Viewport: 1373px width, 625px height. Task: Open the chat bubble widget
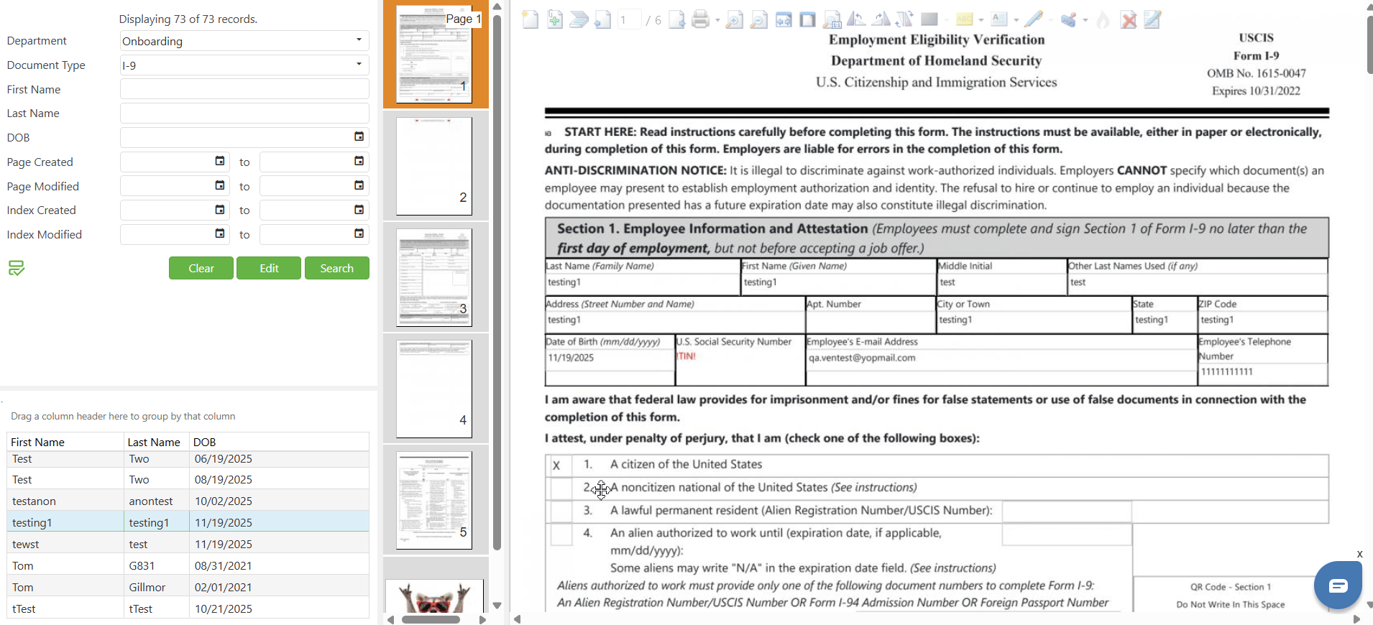[1338, 585]
